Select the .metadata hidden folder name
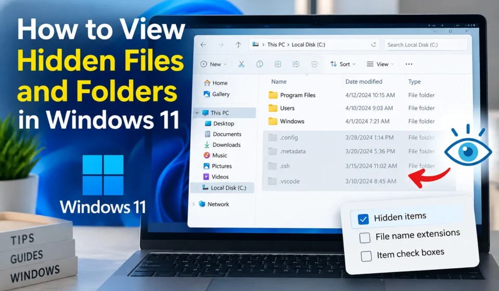Viewport: 499px width, 291px height. click(293, 151)
